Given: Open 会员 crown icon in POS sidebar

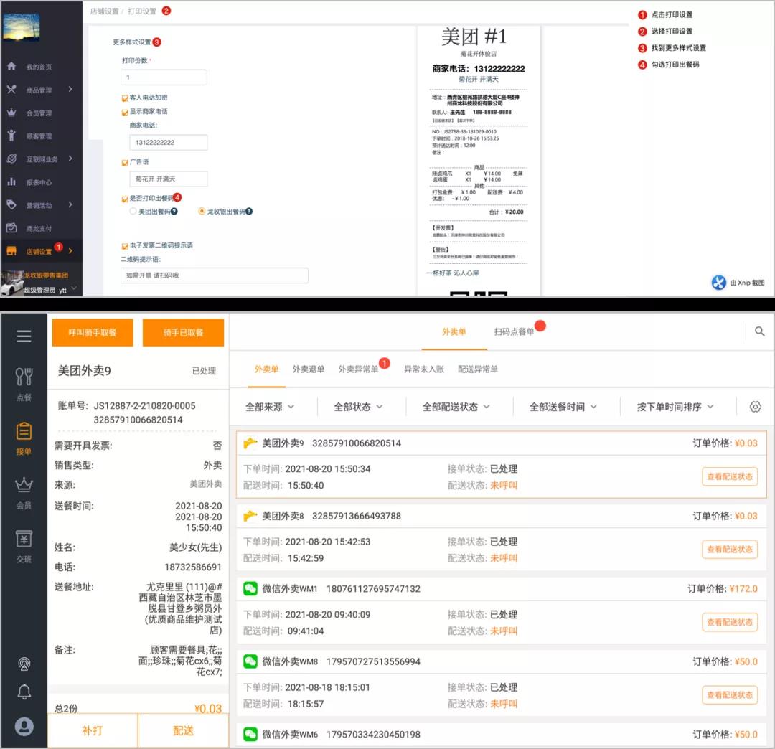Looking at the screenshot, I should click(24, 485).
